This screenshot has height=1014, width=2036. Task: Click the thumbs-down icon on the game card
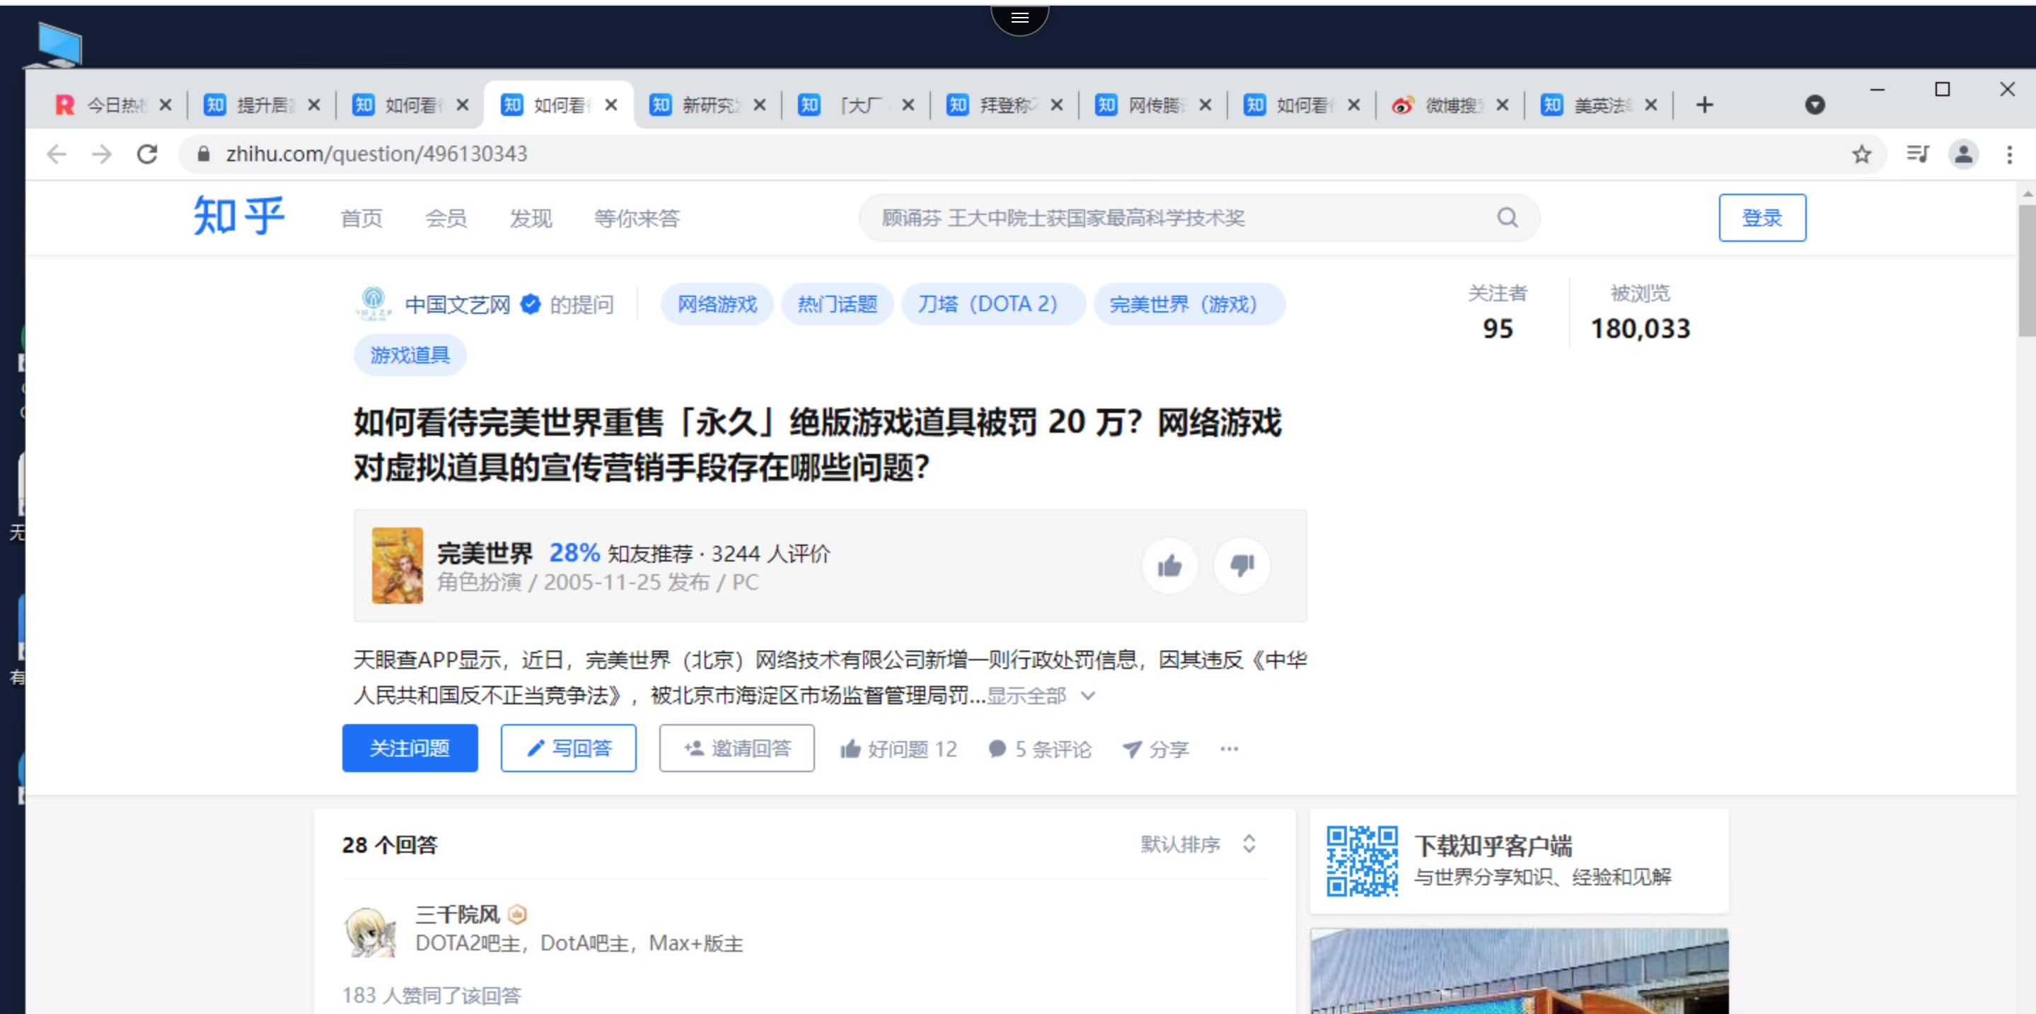coord(1241,566)
